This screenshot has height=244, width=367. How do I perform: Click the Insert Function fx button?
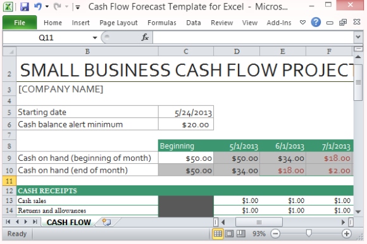145,37
